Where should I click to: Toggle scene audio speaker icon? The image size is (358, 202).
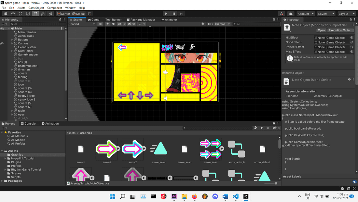(114, 24)
